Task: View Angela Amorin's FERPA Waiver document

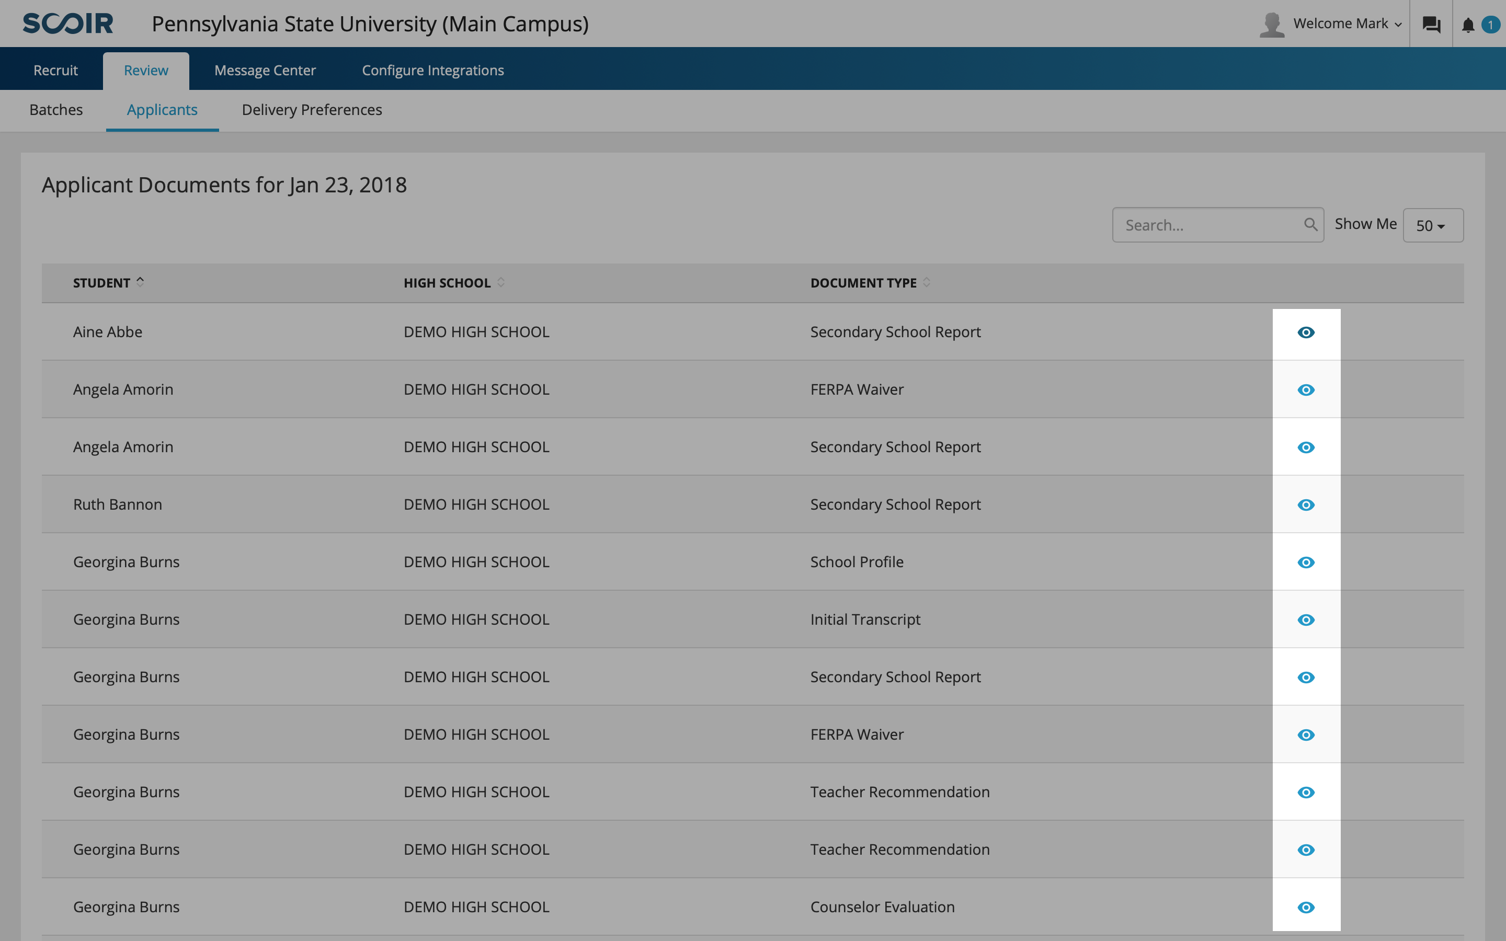Action: click(1306, 389)
